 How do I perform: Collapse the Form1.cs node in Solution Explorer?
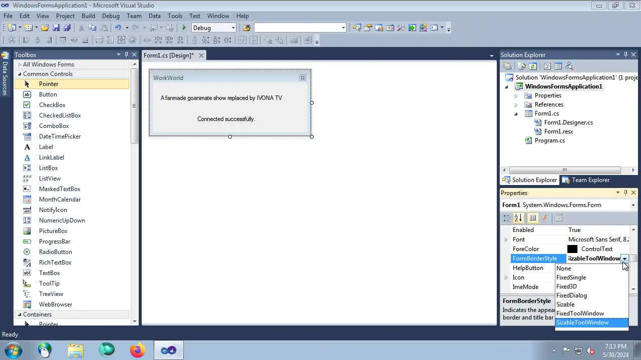click(516, 113)
